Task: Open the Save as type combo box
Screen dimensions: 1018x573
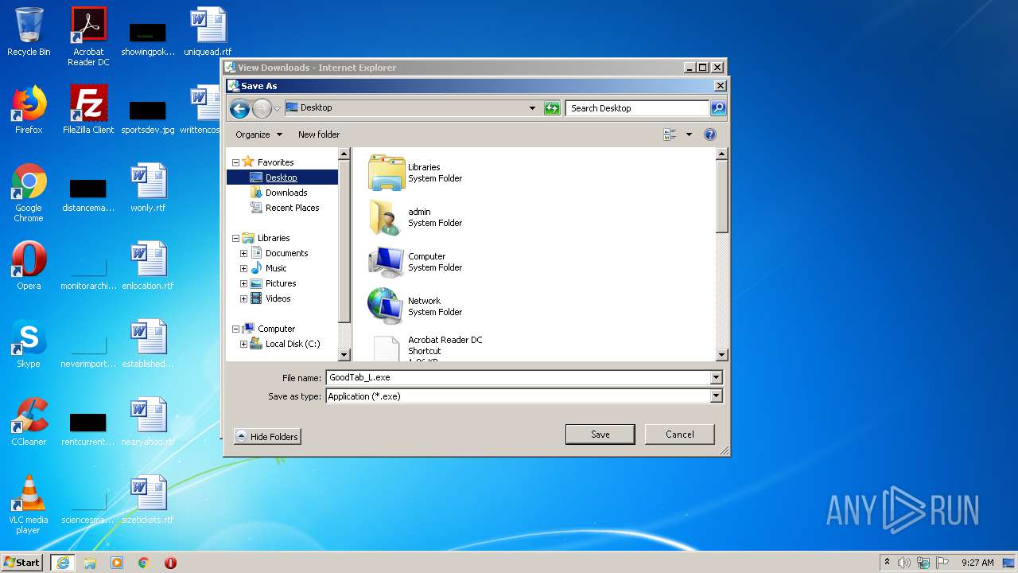Action: [524, 396]
